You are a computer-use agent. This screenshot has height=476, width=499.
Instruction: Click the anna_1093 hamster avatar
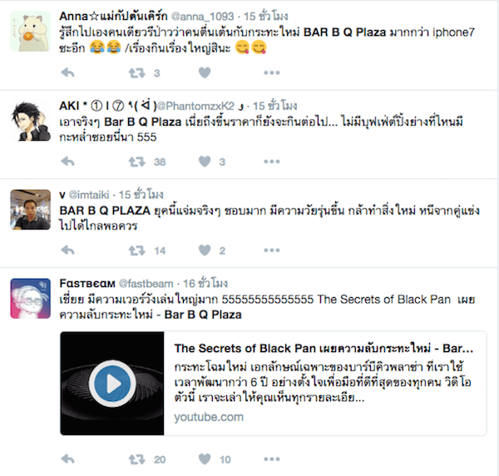click(30, 31)
